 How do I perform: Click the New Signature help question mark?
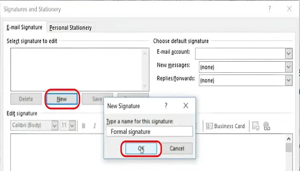click(x=166, y=105)
